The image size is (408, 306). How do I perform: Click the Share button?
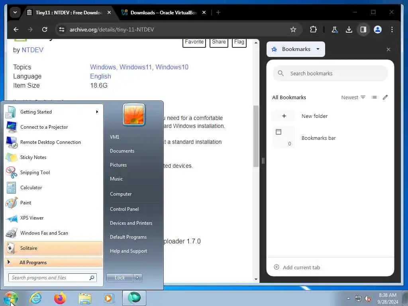click(x=219, y=42)
